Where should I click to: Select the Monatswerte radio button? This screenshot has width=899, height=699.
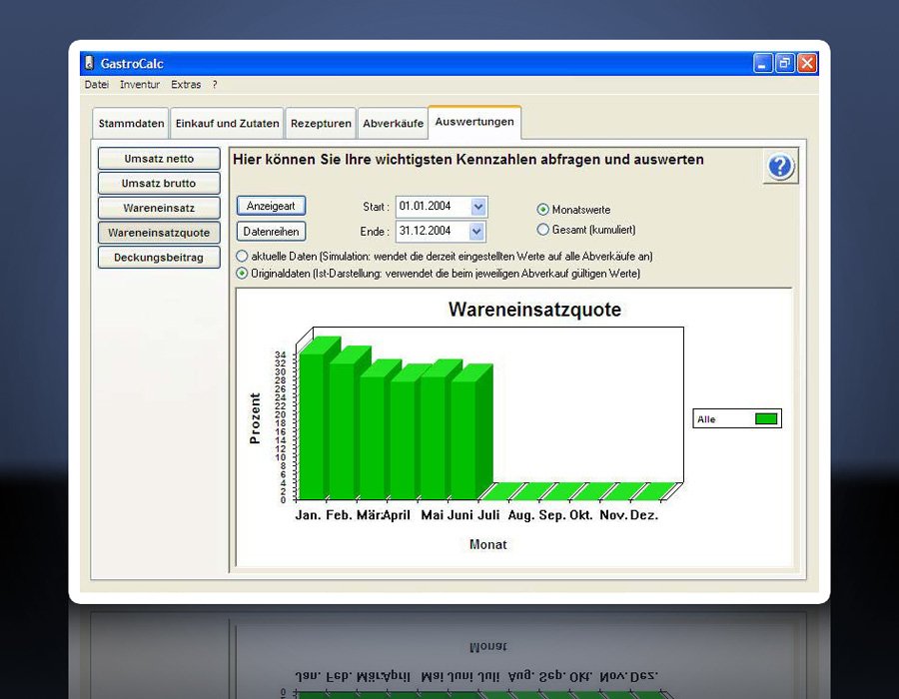click(542, 210)
